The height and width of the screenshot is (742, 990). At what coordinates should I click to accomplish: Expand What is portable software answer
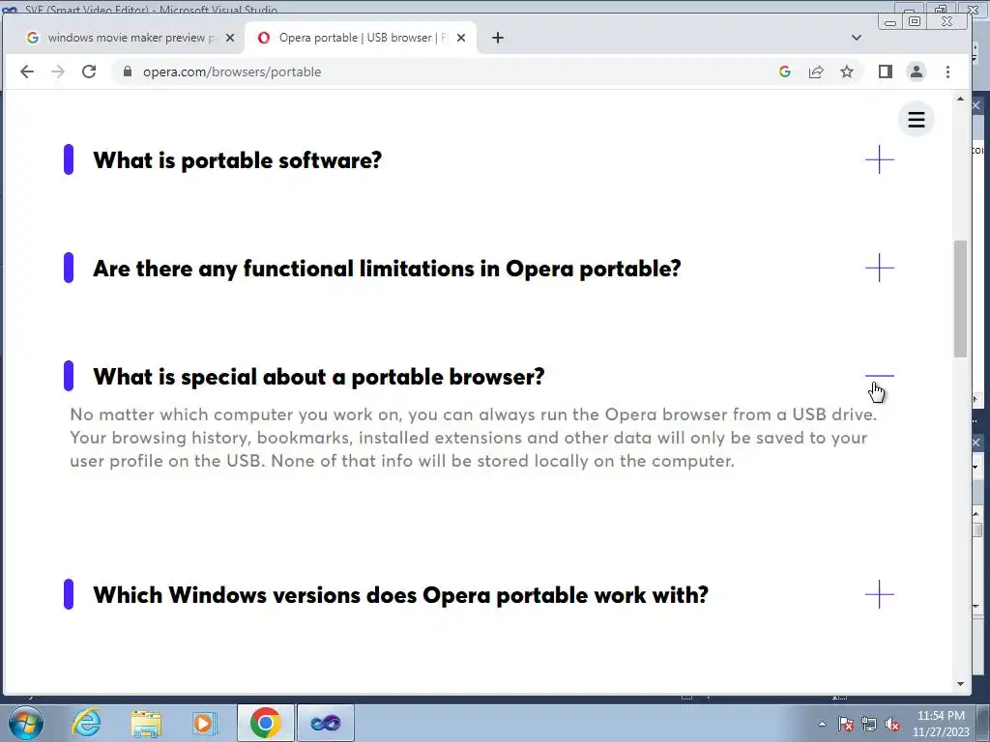pos(880,159)
